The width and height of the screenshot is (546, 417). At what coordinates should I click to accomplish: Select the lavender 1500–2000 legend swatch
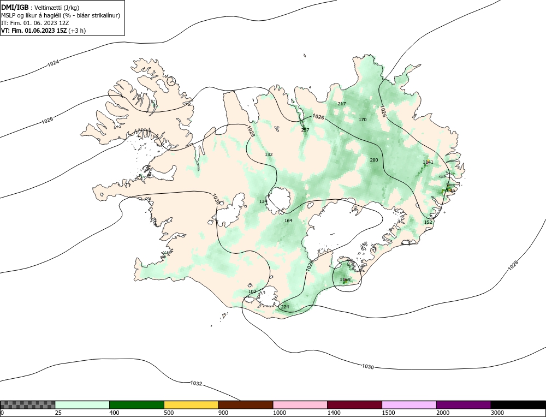(x=409, y=404)
